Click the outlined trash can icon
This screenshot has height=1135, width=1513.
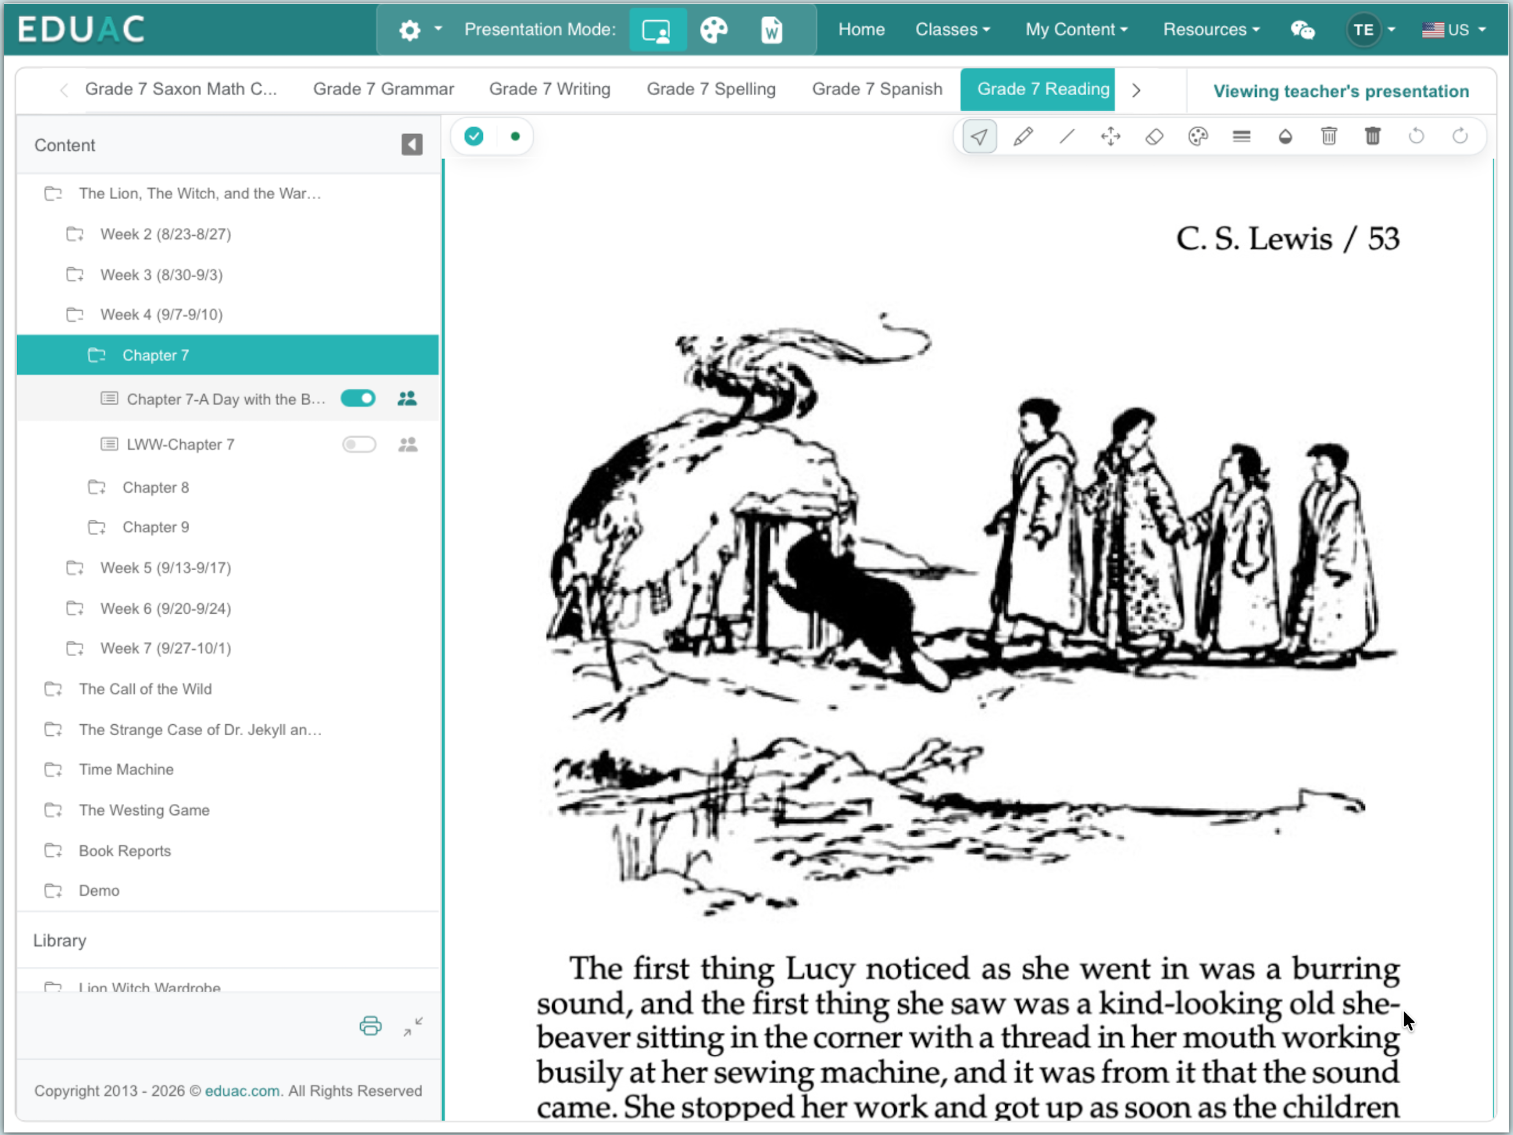pos(1329,137)
